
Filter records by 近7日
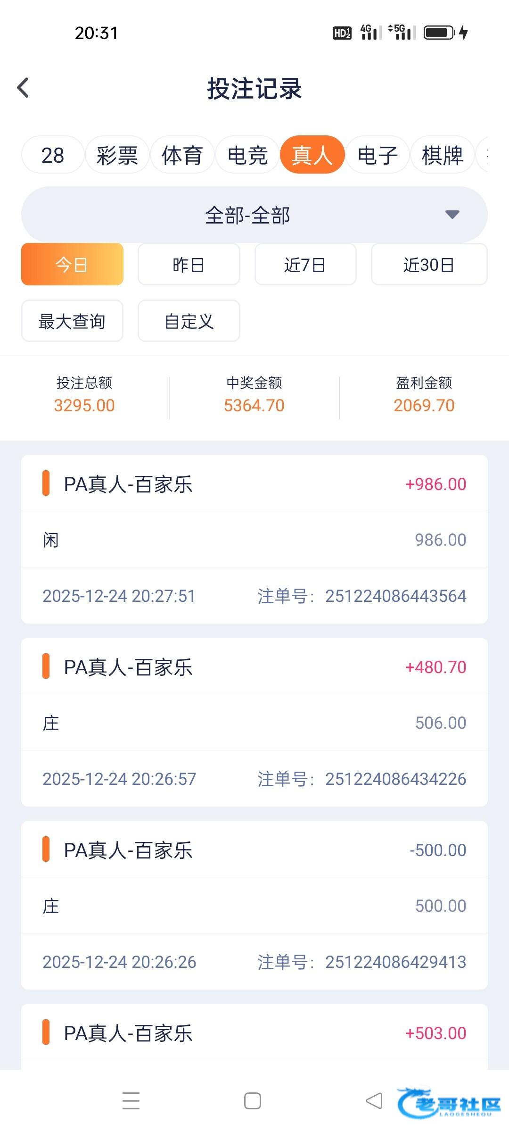(x=305, y=265)
